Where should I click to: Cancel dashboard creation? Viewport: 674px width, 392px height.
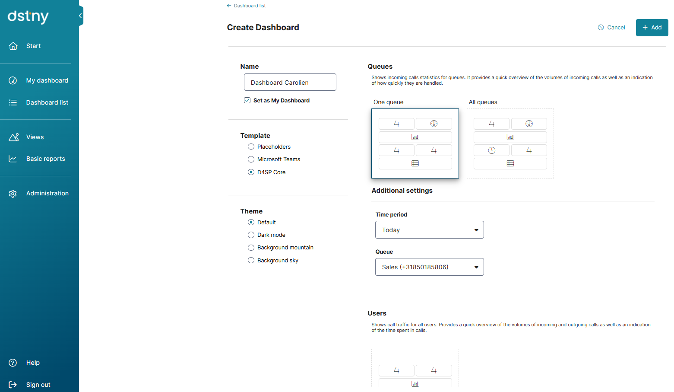click(x=611, y=28)
